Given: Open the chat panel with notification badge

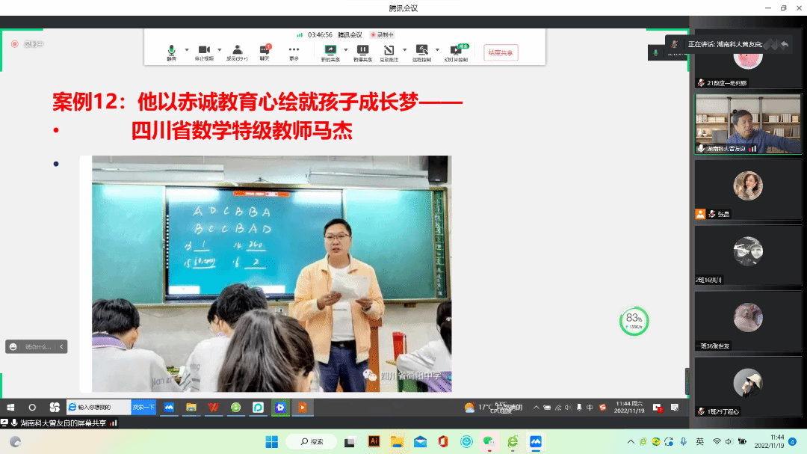Looking at the screenshot, I should (x=265, y=51).
